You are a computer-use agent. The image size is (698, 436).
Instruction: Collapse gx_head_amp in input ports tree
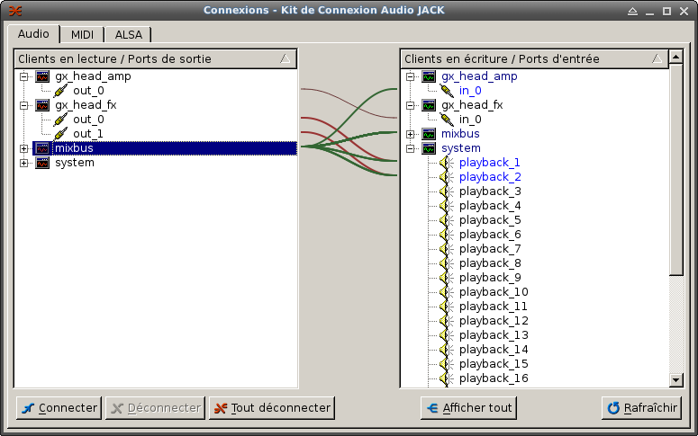(x=411, y=77)
